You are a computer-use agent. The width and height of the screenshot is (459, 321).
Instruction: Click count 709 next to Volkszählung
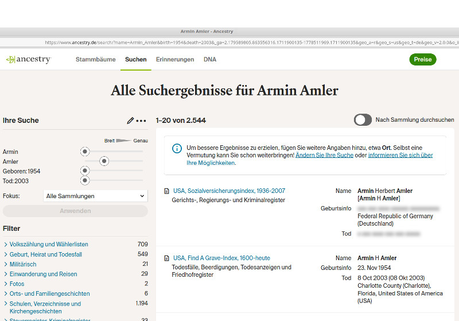pyautogui.click(x=142, y=244)
